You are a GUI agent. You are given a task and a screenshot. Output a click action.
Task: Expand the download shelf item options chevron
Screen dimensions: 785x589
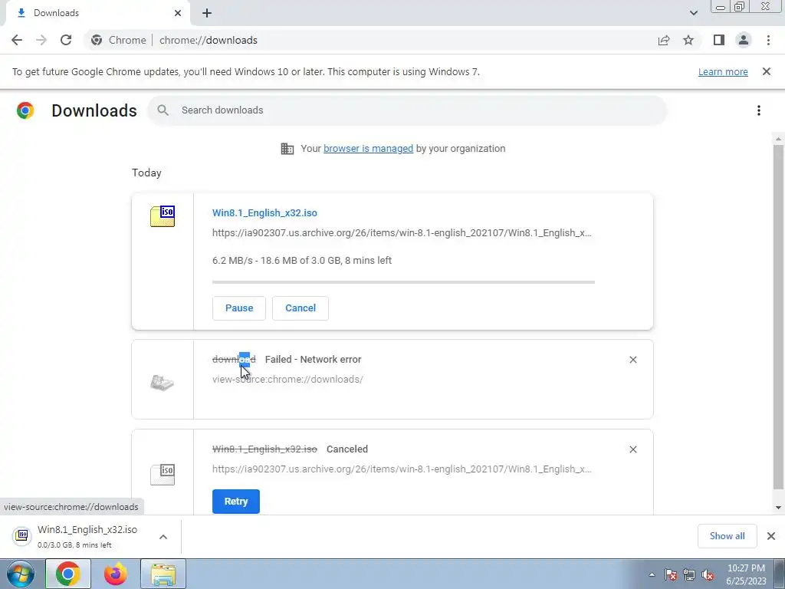point(163,536)
